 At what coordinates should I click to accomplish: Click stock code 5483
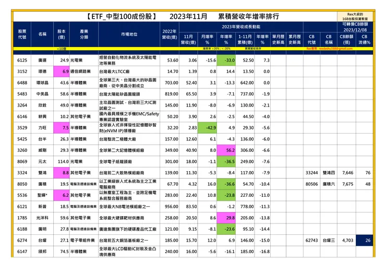[x=22, y=94]
